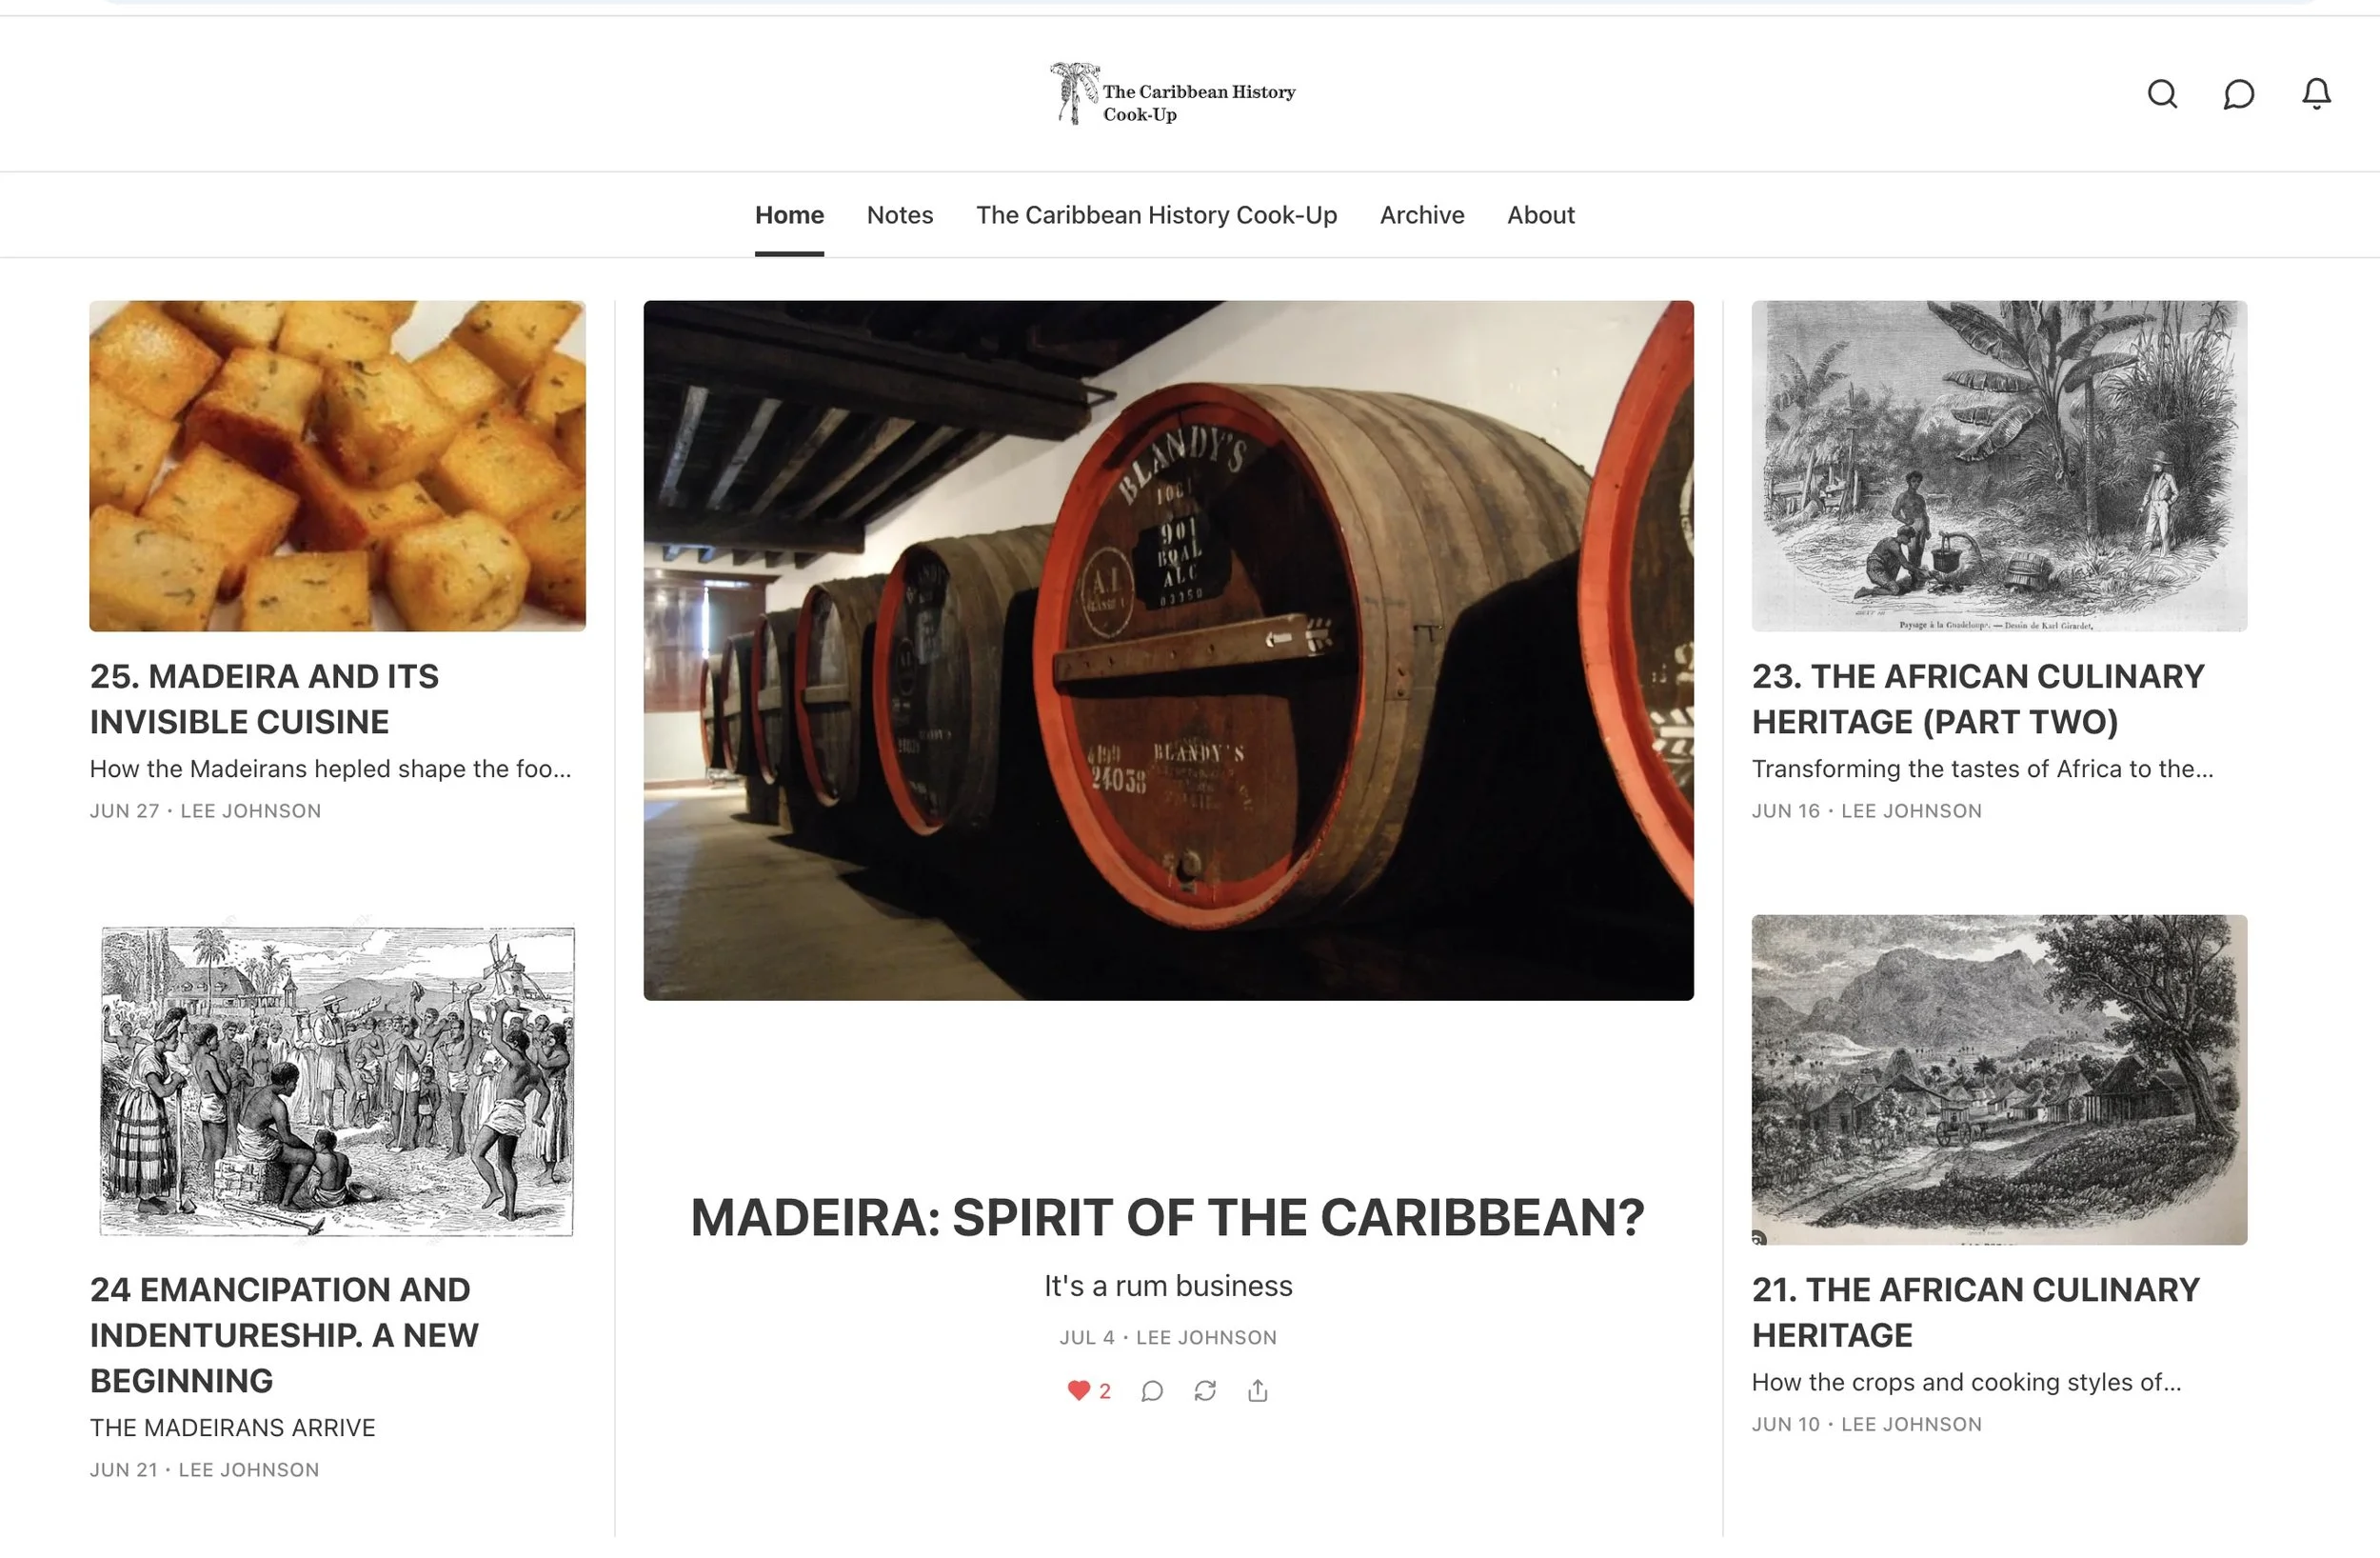Open the Madeira: Spirit of the Caribbean? headline
Image resolution: width=2380 pixels, height=1558 pixels.
pos(1168,1217)
